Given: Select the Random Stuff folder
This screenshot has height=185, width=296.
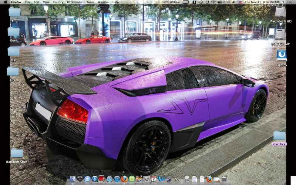Looking at the screenshot, I should (17, 154).
